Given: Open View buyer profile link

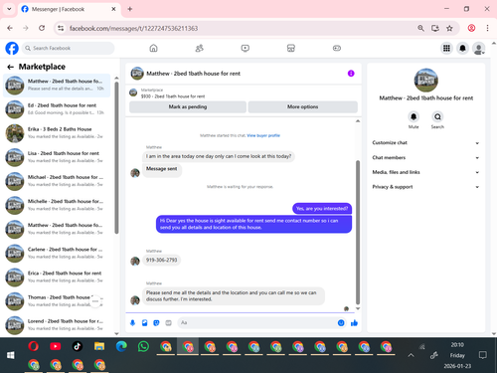Looking at the screenshot, I should click(x=263, y=135).
